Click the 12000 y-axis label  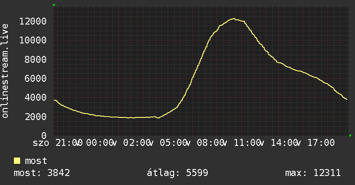tap(33, 21)
